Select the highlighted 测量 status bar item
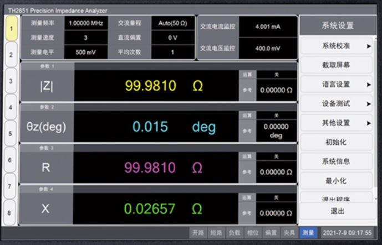The height and width of the screenshot is (245, 382). tap(308, 233)
